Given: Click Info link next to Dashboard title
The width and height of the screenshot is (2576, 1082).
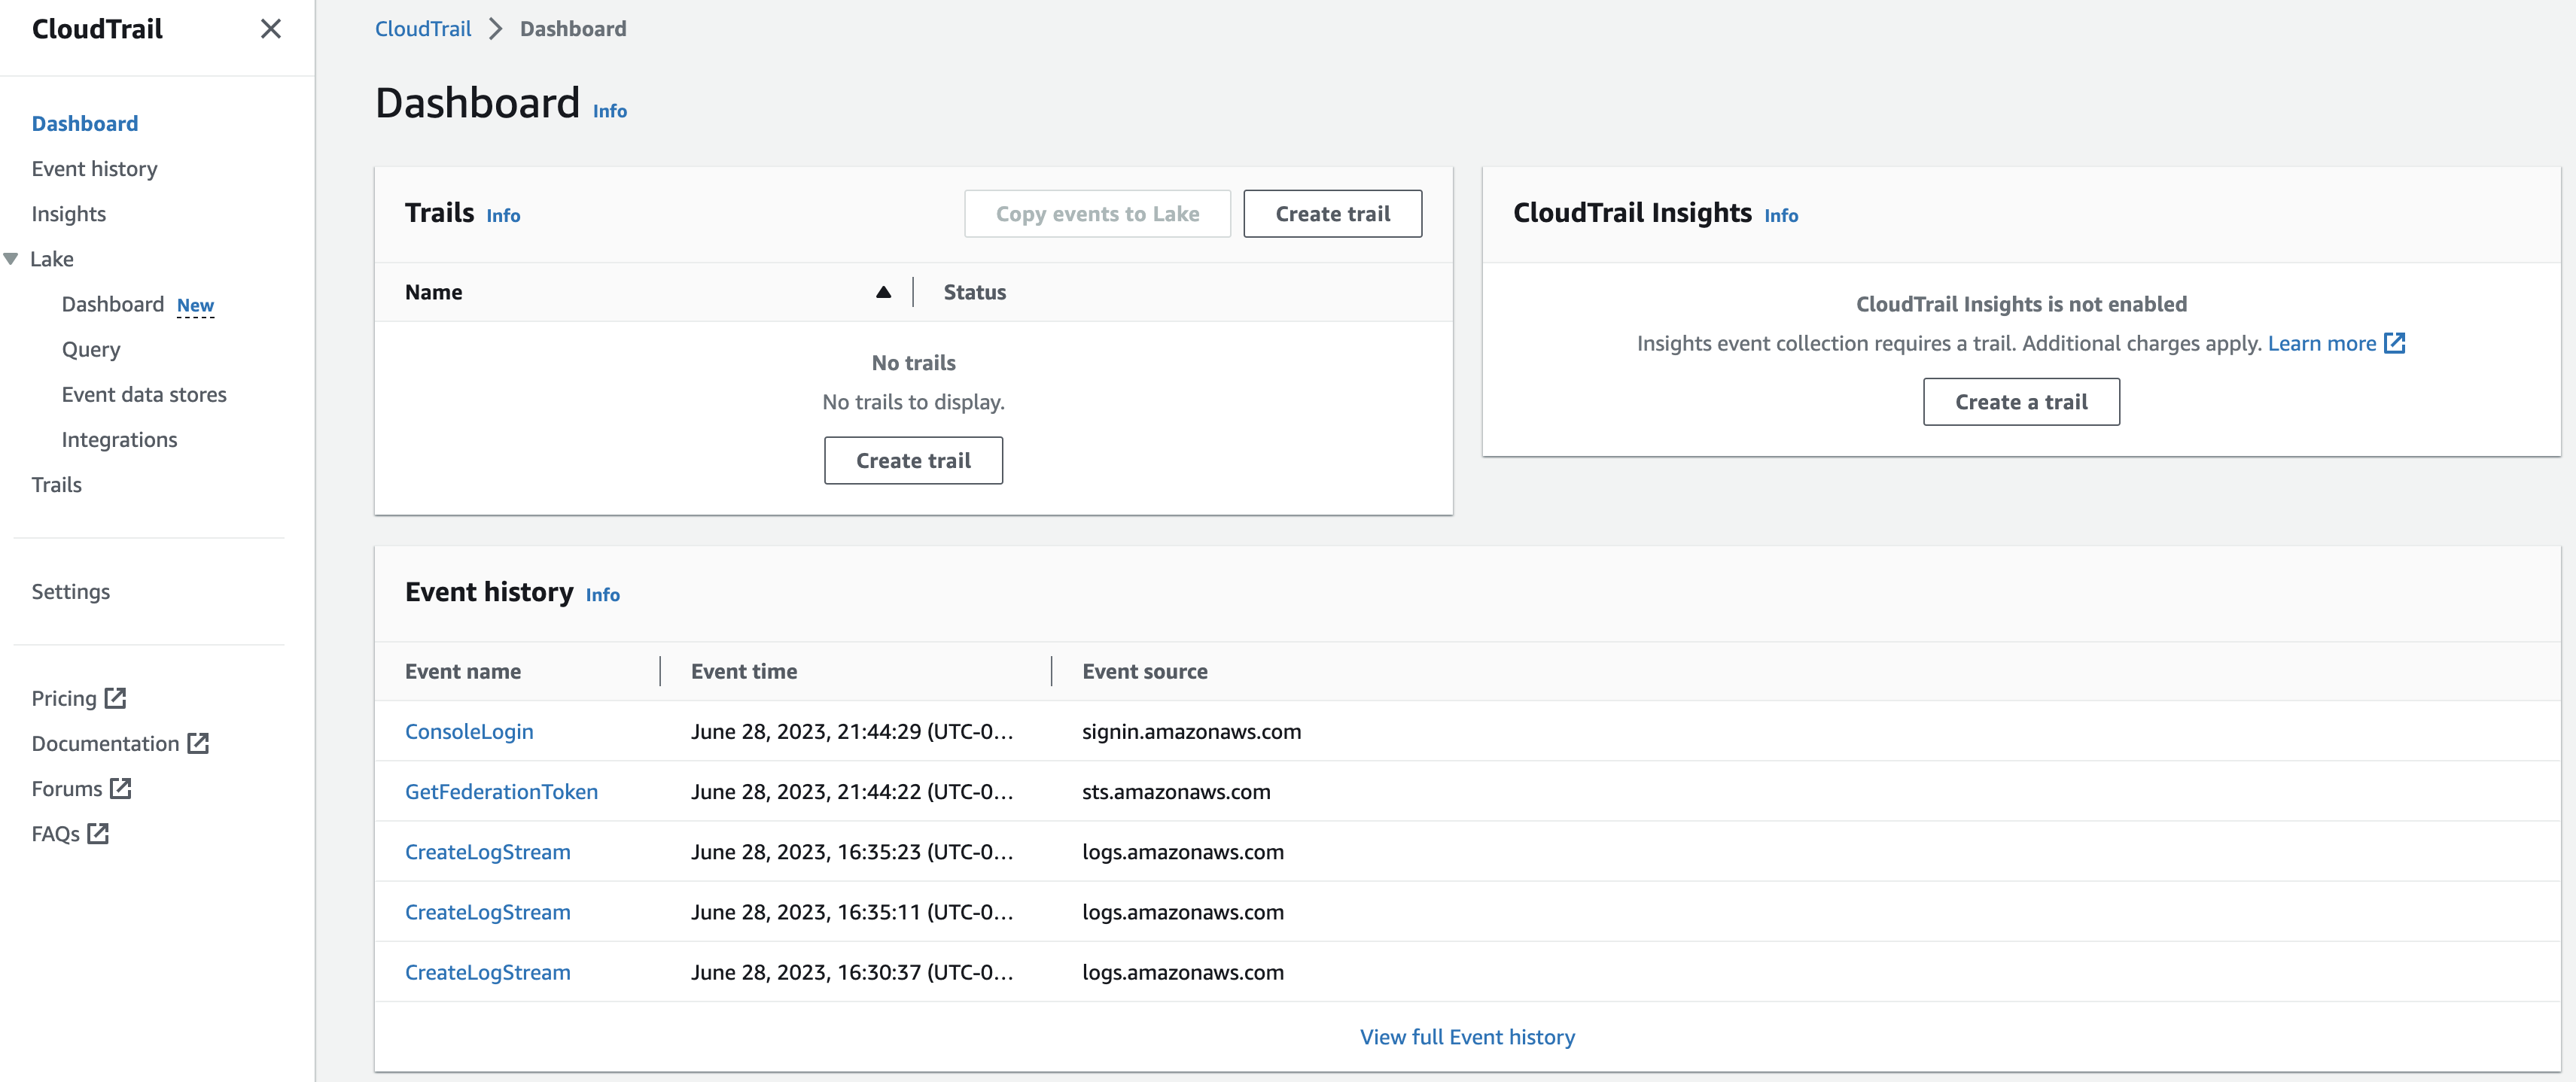Looking at the screenshot, I should click(x=609, y=111).
